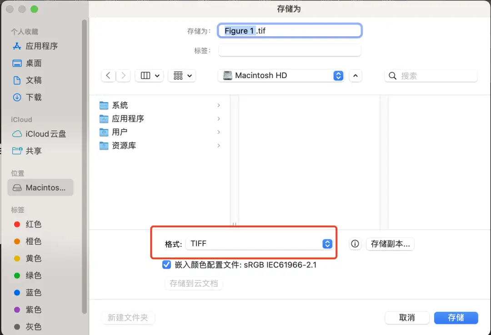The image size is (491, 335).
Task: Open the 格式 TIFF format dropdown
Action: coord(259,244)
